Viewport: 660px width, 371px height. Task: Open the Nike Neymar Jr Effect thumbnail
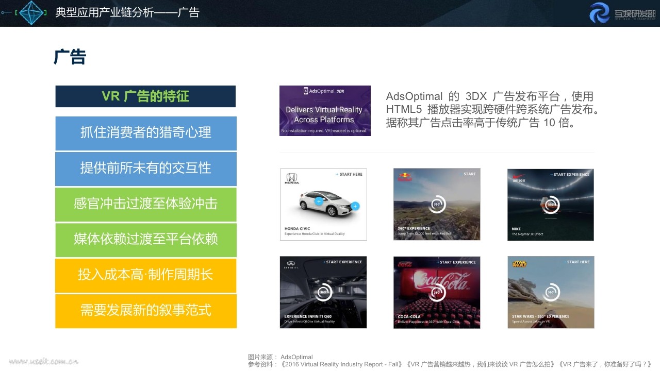[x=551, y=205]
